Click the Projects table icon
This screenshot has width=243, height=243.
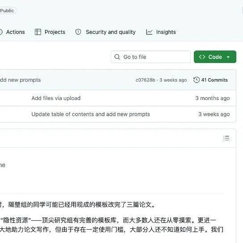point(38,32)
